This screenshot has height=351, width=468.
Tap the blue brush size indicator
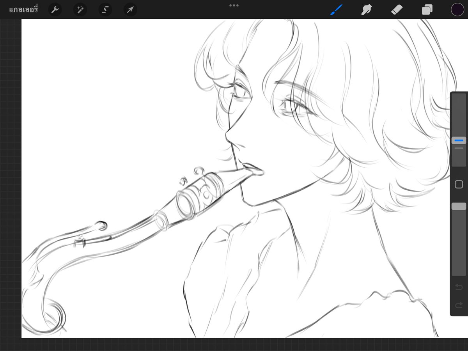click(x=459, y=140)
